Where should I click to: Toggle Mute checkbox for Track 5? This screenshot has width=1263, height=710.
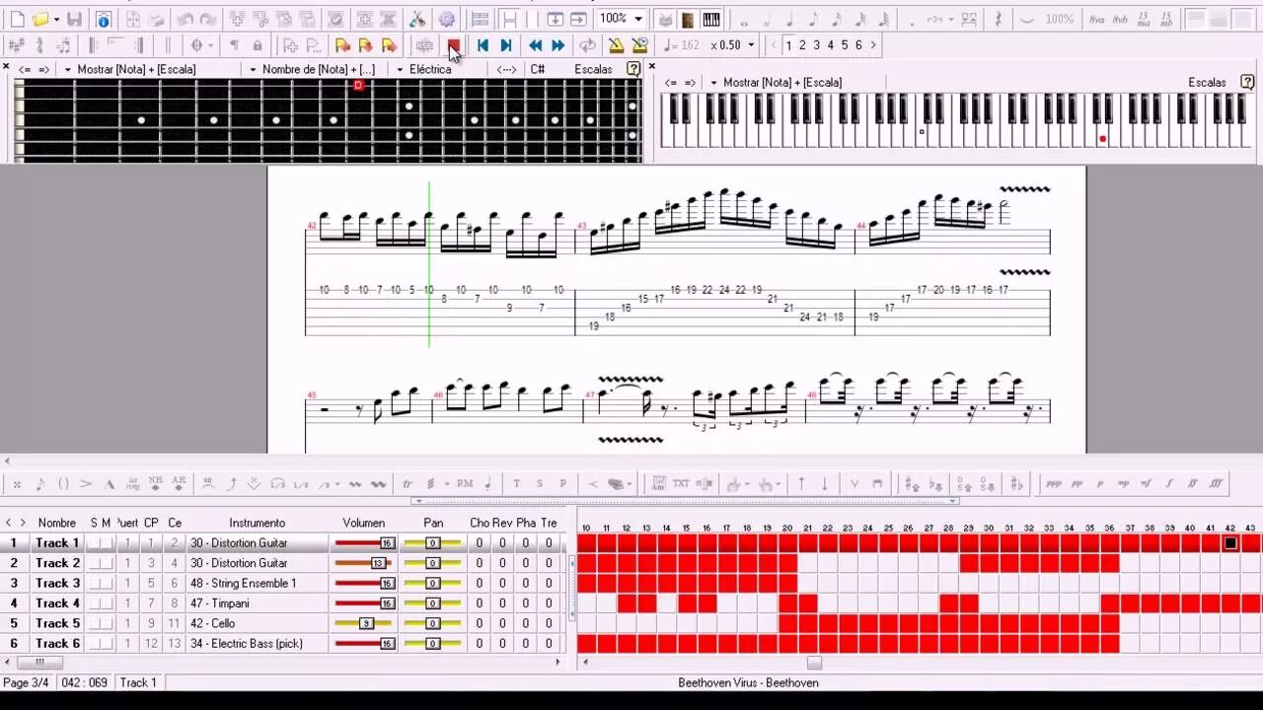click(107, 623)
